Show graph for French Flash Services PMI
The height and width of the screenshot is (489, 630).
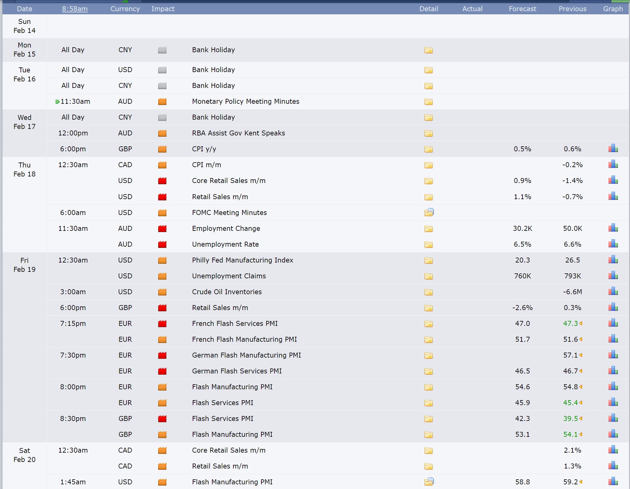[613, 323]
